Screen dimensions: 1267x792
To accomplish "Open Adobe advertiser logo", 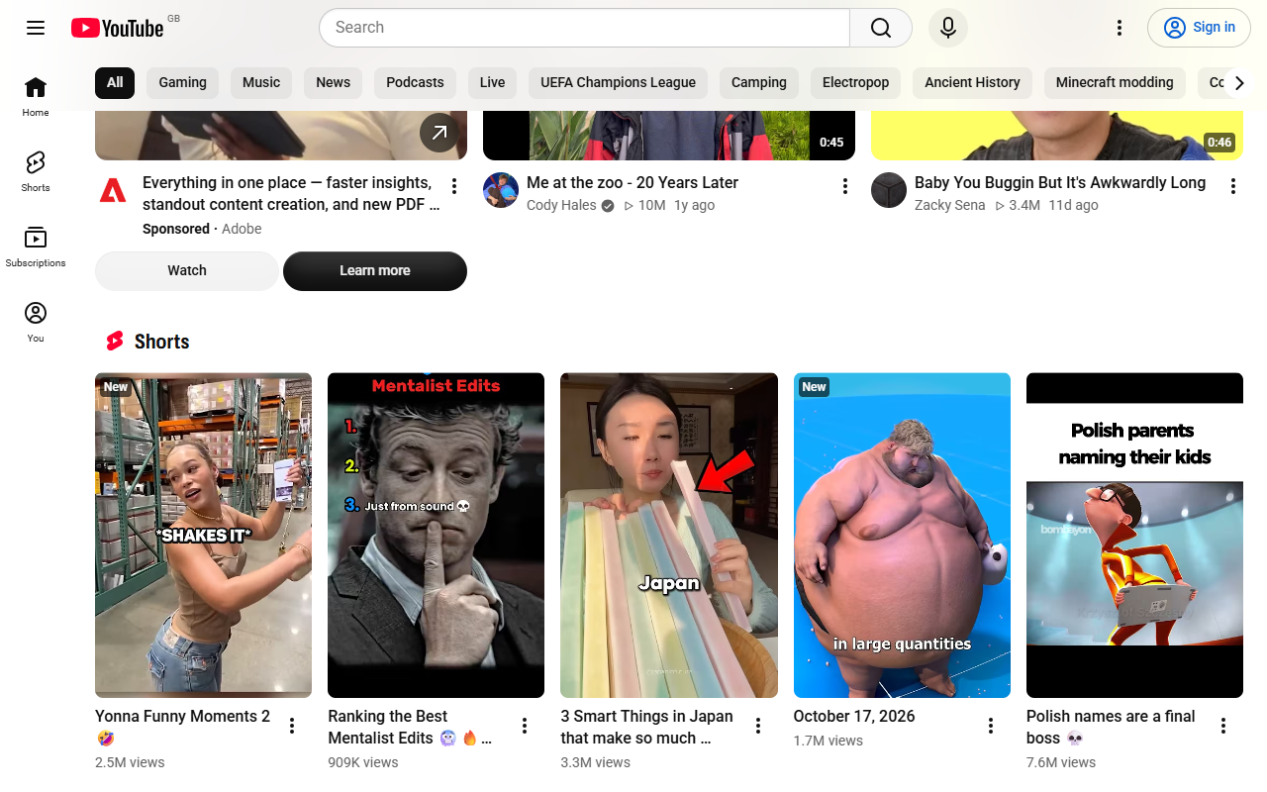I will click(x=113, y=190).
